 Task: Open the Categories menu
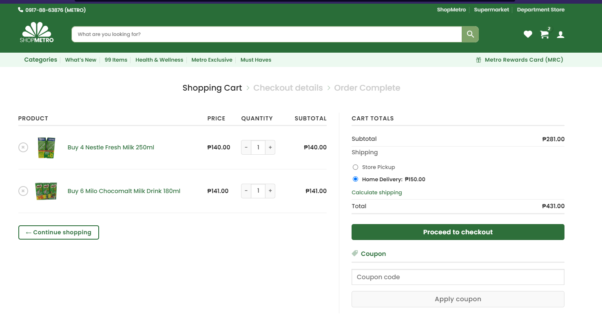coord(41,60)
